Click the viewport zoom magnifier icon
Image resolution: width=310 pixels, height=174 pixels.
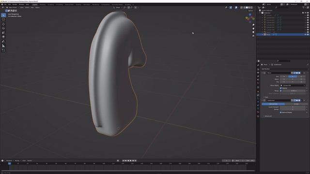point(253,25)
